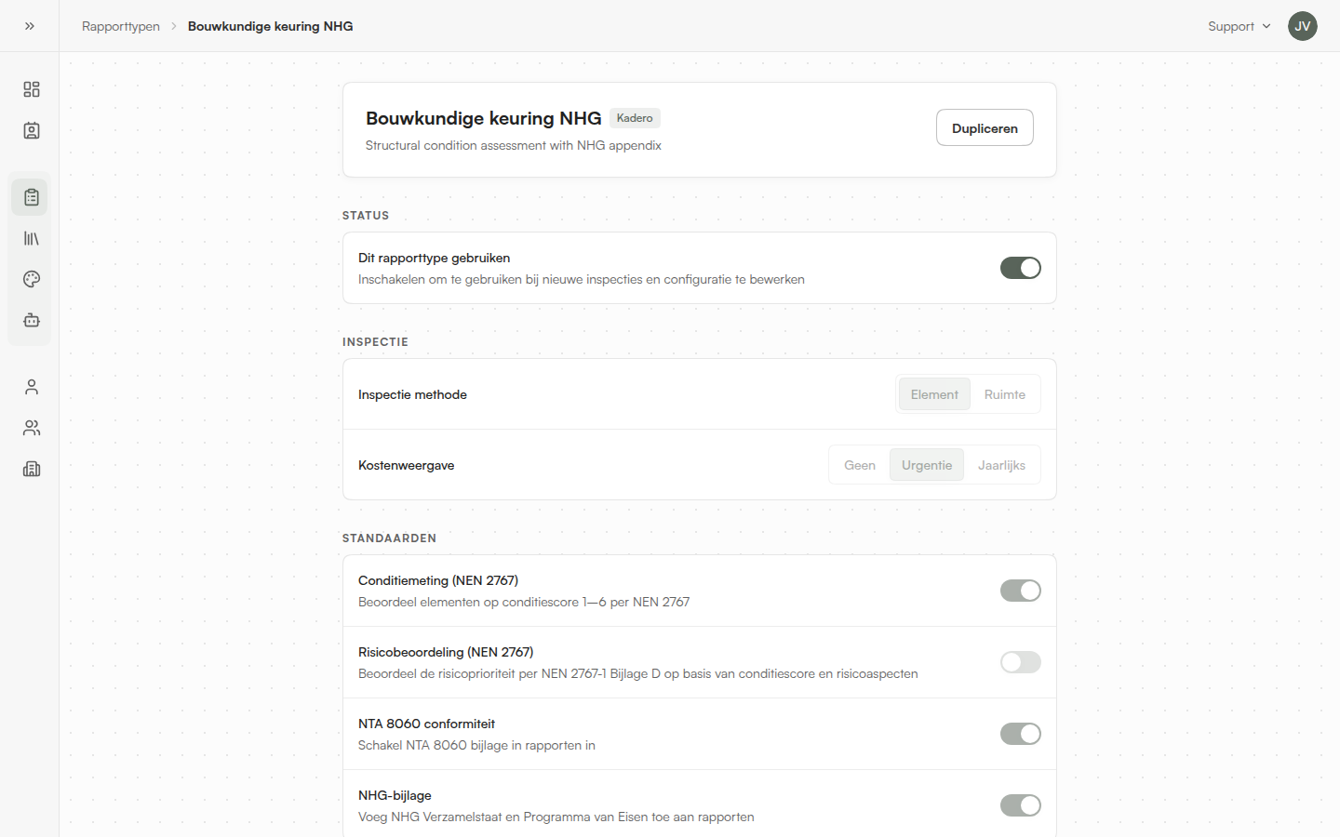1340x837 pixels.
Task: Click 'Schakel NTA 8060 bijlage in rapporten in'
Action: pyautogui.click(x=476, y=745)
